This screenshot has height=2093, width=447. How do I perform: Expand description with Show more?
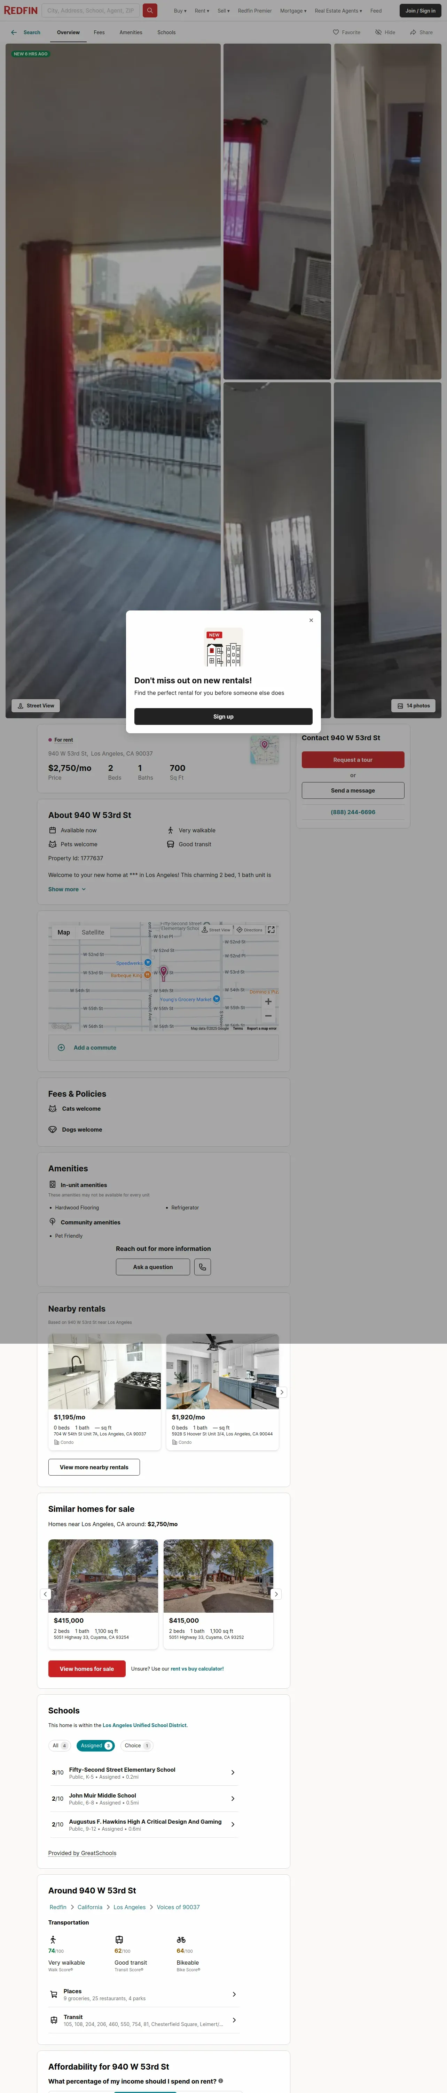[x=66, y=889]
